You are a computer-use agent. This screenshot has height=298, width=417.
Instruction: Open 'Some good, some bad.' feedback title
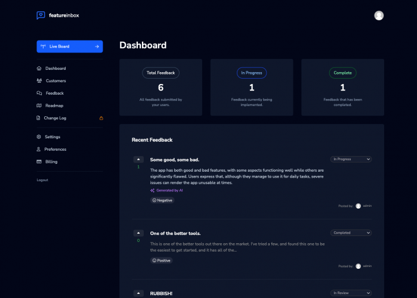pyautogui.click(x=174, y=160)
